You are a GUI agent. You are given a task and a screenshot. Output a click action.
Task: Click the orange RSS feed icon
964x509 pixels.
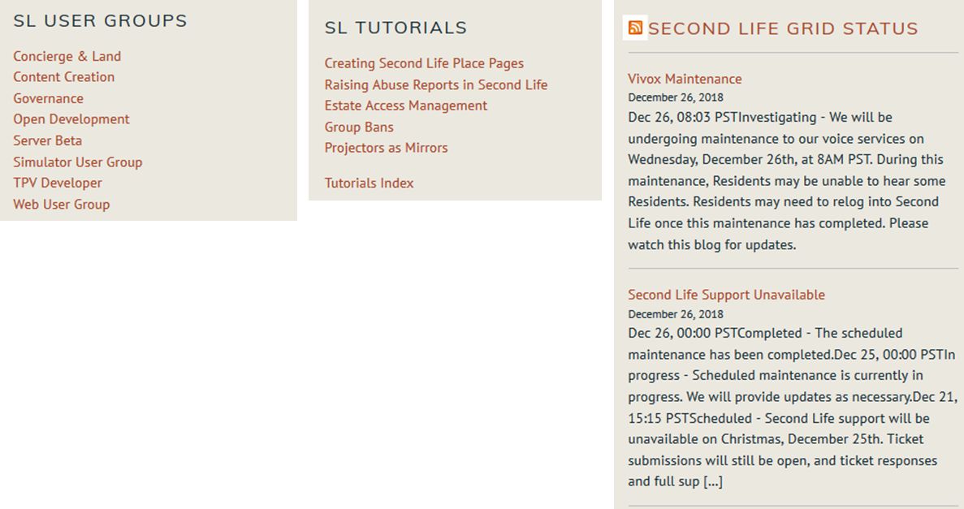635,28
